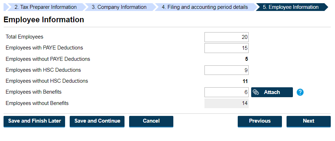Viewport: 335px width, 141px height.
Task: Select the Employees with Benefits input box
Action: tap(226, 92)
